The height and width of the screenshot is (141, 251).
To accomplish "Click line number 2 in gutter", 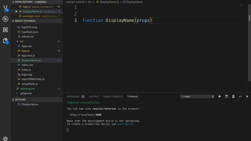I will (75, 14).
